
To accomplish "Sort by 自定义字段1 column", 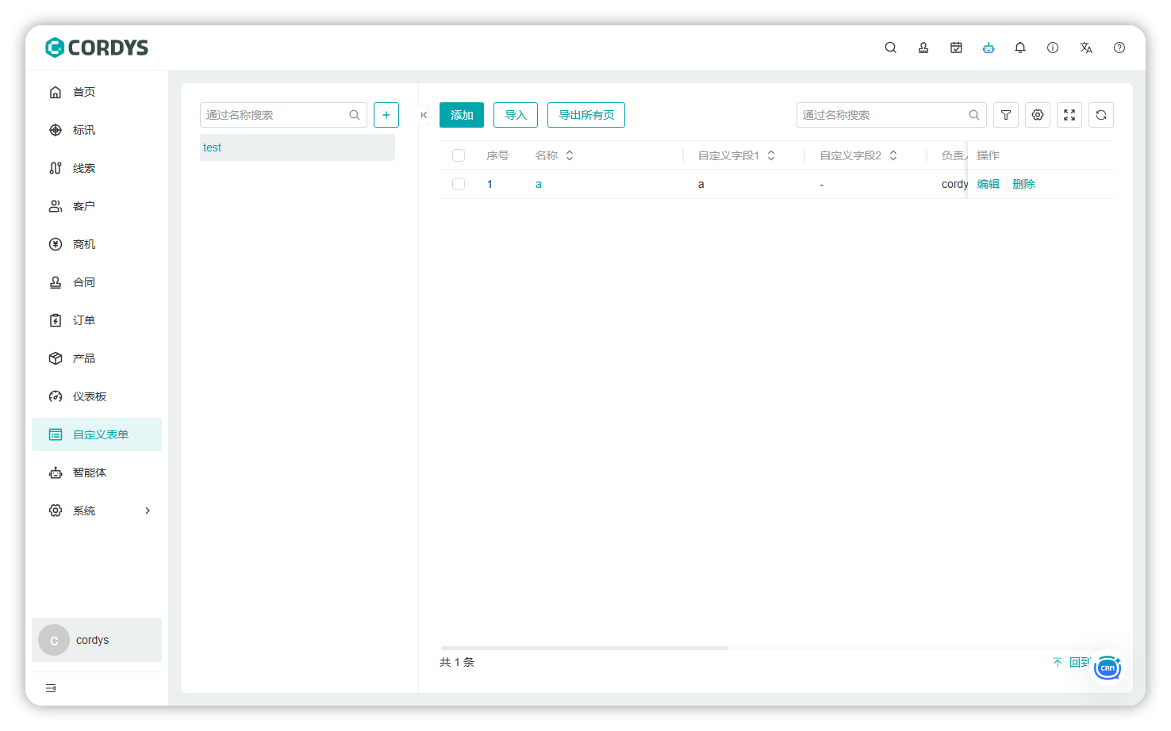I will click(x=771, y=155).
